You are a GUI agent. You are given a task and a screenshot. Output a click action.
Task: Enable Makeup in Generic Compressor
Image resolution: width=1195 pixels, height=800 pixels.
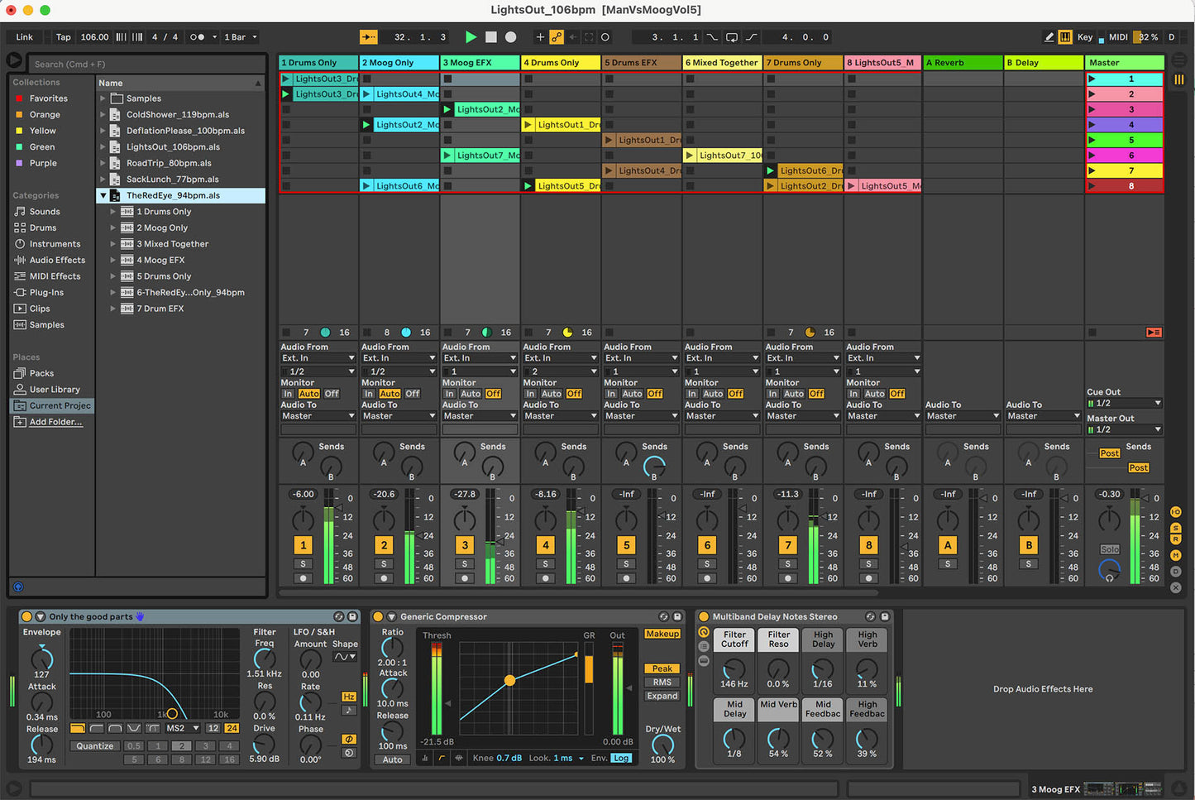click(662, 634)
